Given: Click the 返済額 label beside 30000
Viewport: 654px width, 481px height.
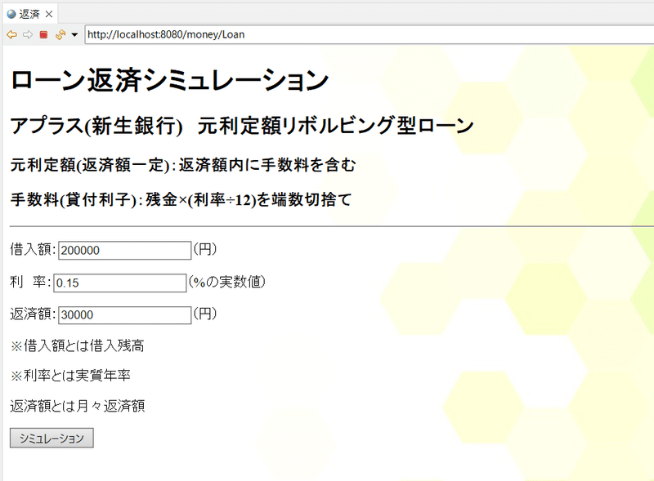Looking at the screenshot, I should 33,314.
